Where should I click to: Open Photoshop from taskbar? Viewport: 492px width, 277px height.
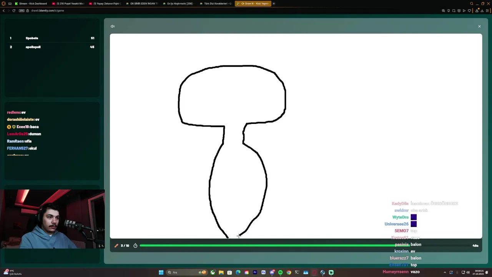pyautogui.click(x=263, y=272)
